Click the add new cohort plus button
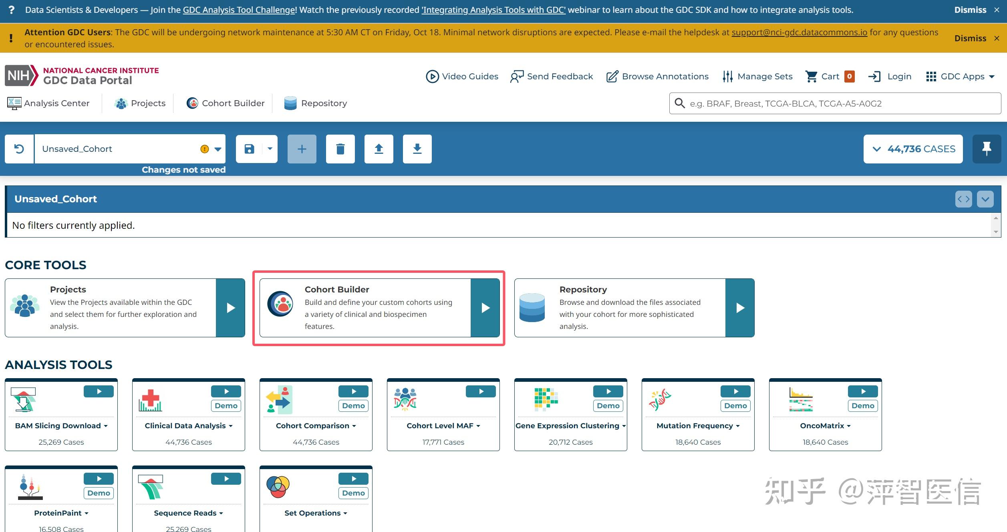The image size is (1007, 532). pos(302,149)
